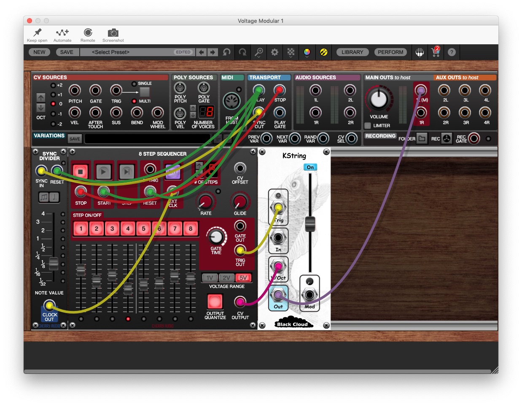This screenshot has height=405, width=522.
Task: Click the sequencer step-forward button
Action: pyautogui.click(x=126, y=172)
